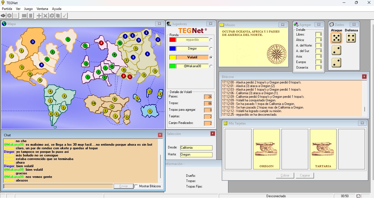This screenshot has height=198, width=374.
Task: Click the globe icon of the Mapa panel
Action: [4, 24]
